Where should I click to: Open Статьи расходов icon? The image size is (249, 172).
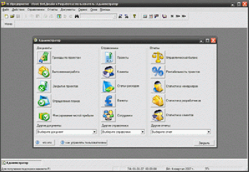pyautogui.click(x=108, y=86)
